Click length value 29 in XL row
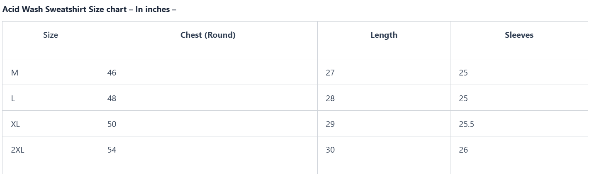 point(330,124)
